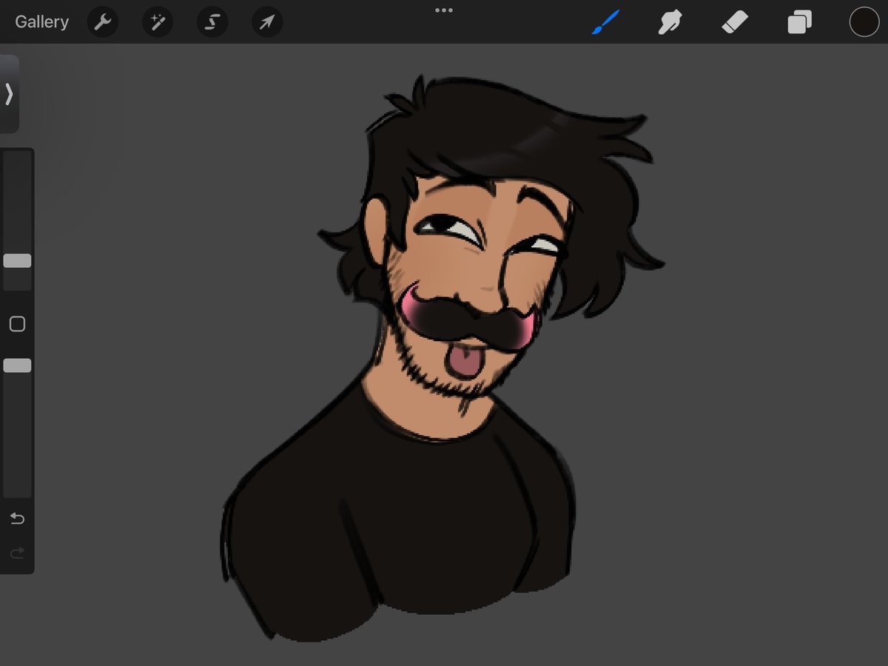Expand the side panel chevron handle

click(x=9, y=94)
